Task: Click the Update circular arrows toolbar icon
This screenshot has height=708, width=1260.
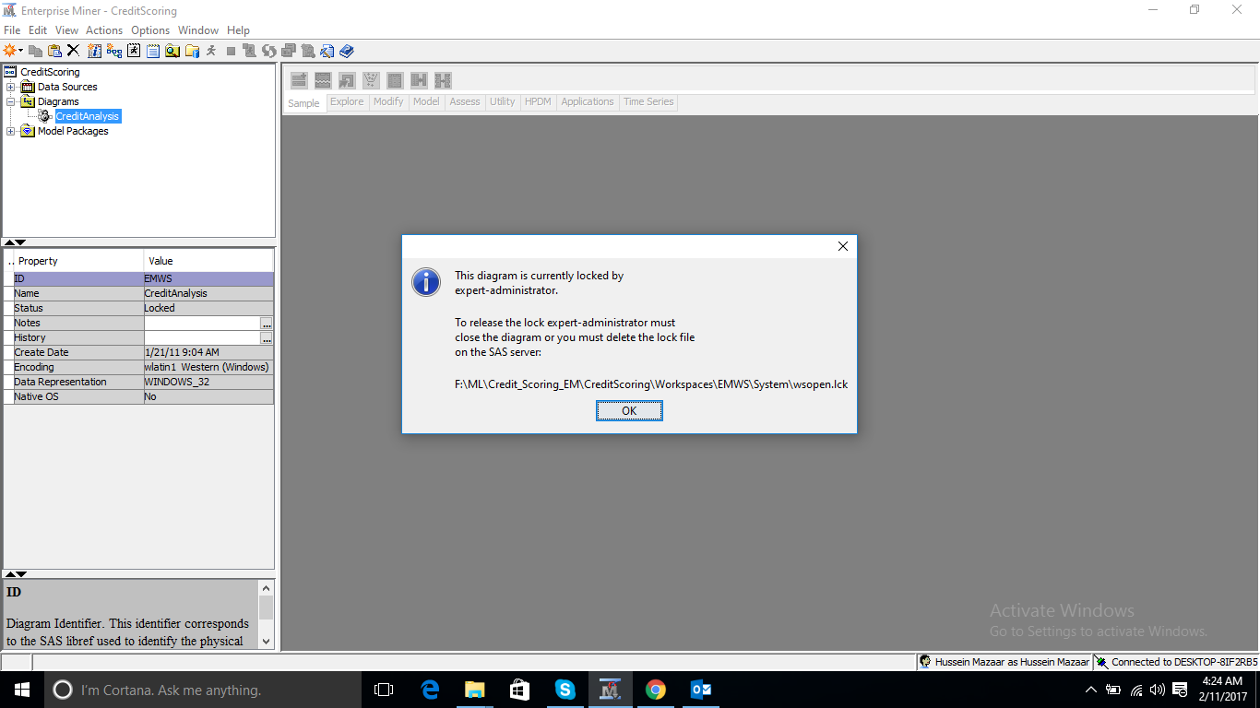Action: click(268, 51)
